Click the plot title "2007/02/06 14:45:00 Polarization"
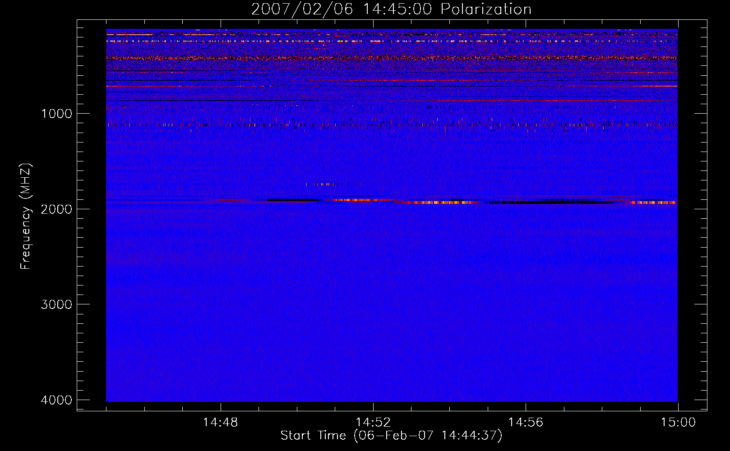Viewport: 730px width, 451px height. click(391, 9)
